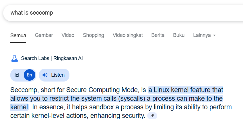Click the Search Labs | Ringkasan AI label
This screenshot has height=125, width=243.
point(52,59)
